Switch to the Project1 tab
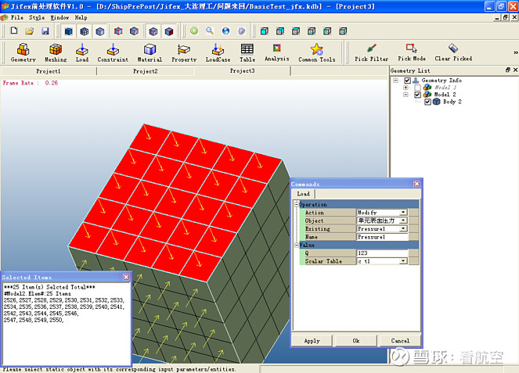 click(49, 71)
